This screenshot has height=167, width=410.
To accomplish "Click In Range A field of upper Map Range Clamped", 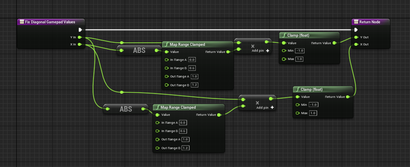I will pyautogui.click(x=192, y=60).
